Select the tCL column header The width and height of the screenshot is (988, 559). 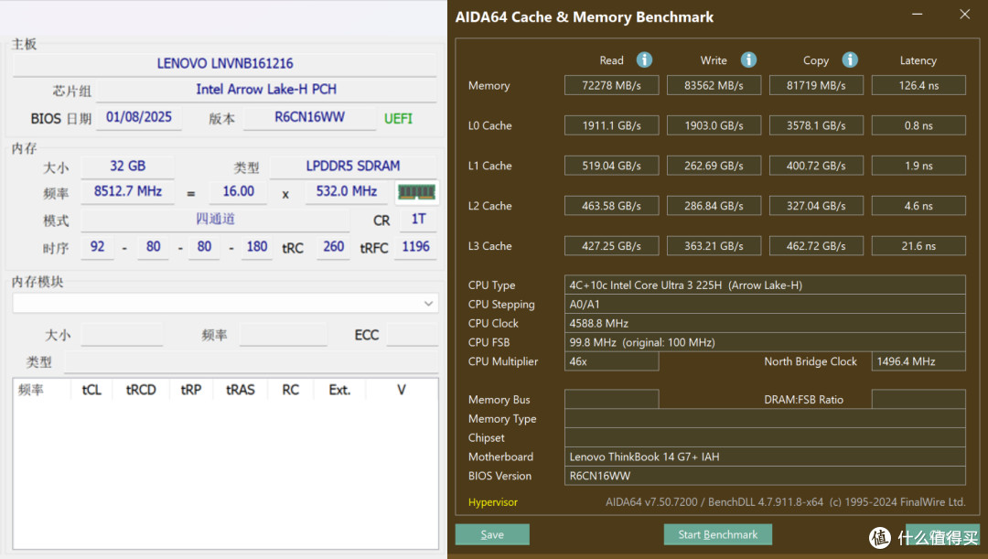pyautogui.click(x=91, y=390)
